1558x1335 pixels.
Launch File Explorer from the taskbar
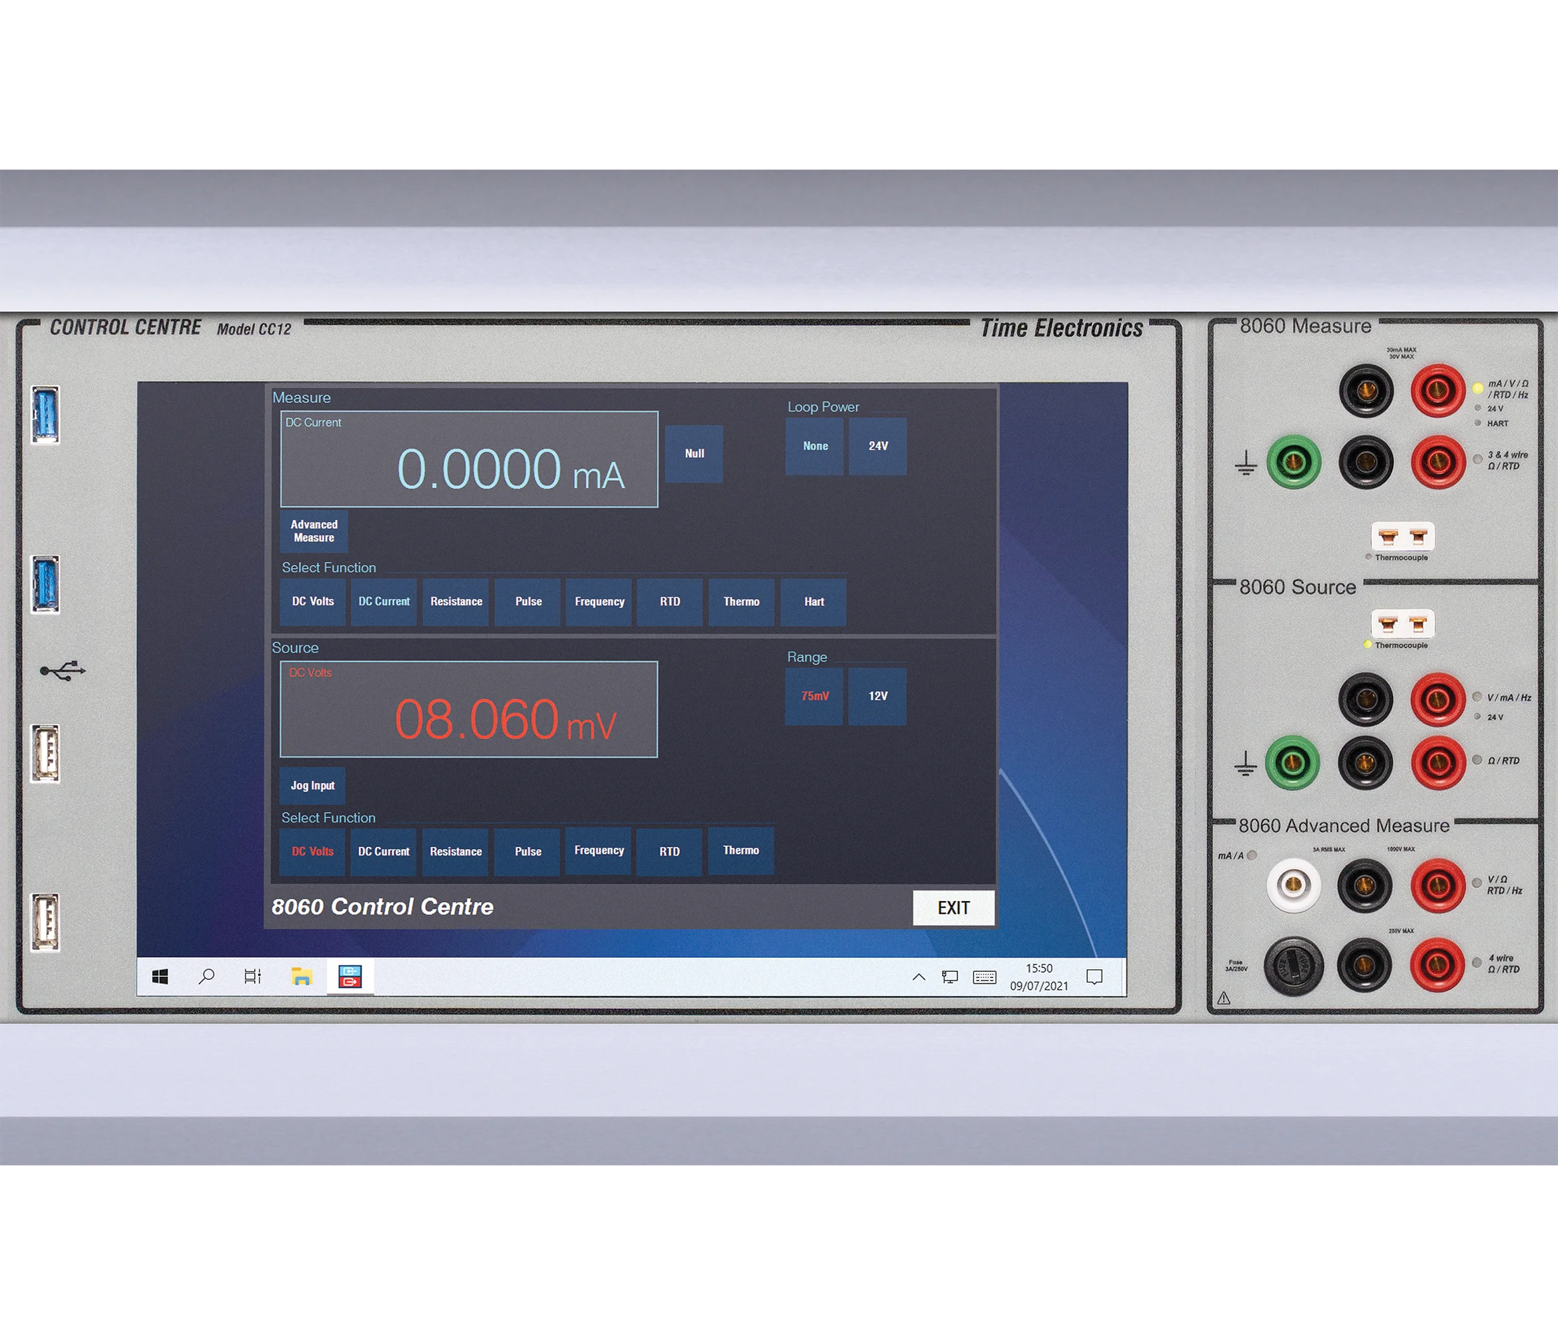[x=302, y=977]
